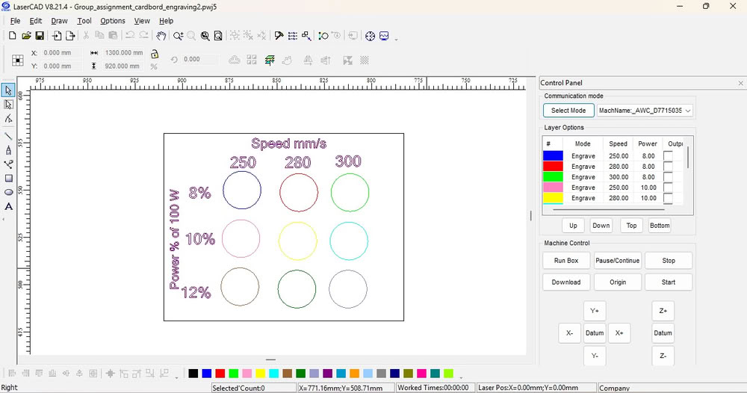Click the Import file icon
747x393 pixels.
pos(57,36)
